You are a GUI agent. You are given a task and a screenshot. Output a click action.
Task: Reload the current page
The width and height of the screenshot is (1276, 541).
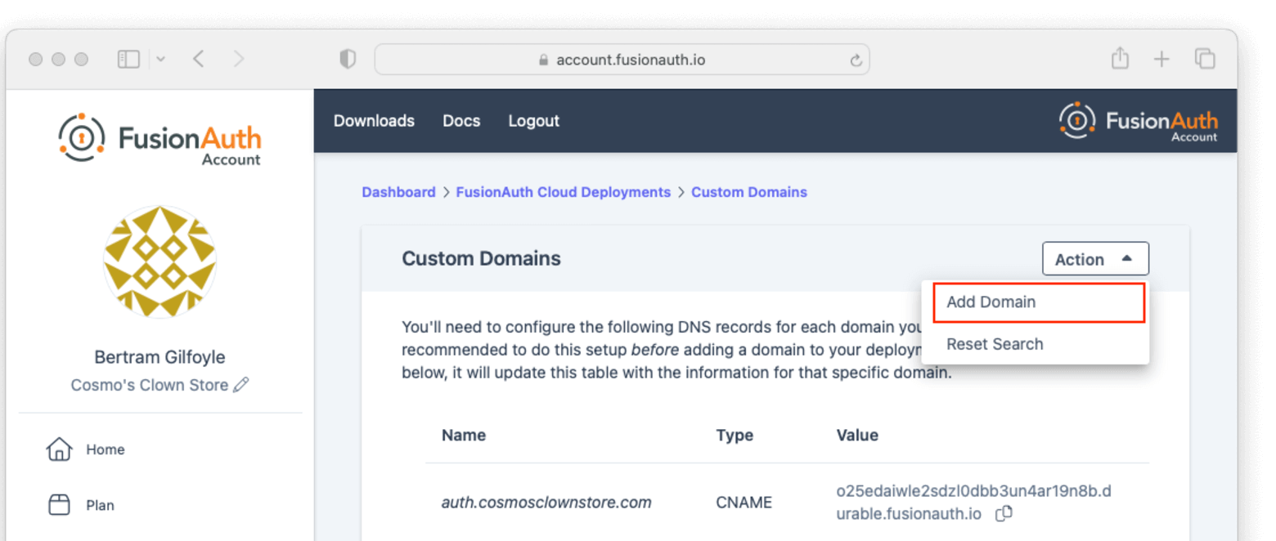pos(856,59)
